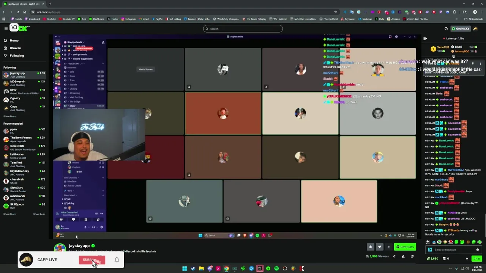Open the Twitch bookmark

pyautogui.click(x=16, y=19)
